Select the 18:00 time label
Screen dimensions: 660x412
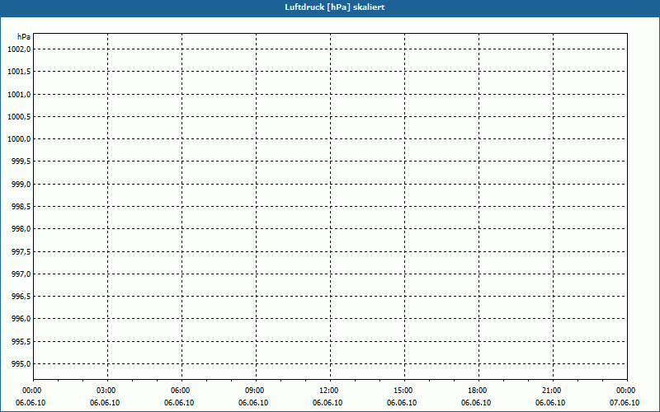click(x=478, y=391)
